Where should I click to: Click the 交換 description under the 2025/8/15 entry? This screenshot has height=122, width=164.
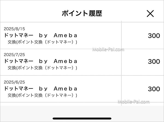(42, 42)
